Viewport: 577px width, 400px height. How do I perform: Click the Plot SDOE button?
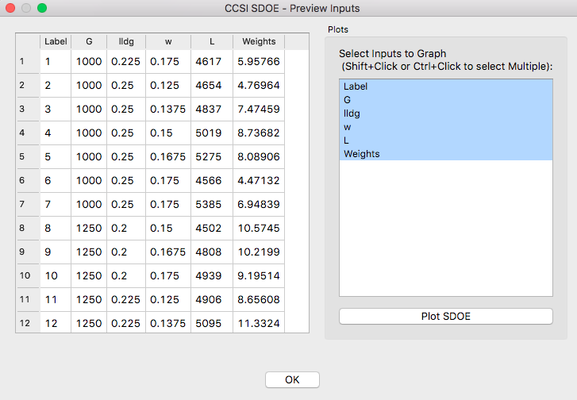[445, 316]
